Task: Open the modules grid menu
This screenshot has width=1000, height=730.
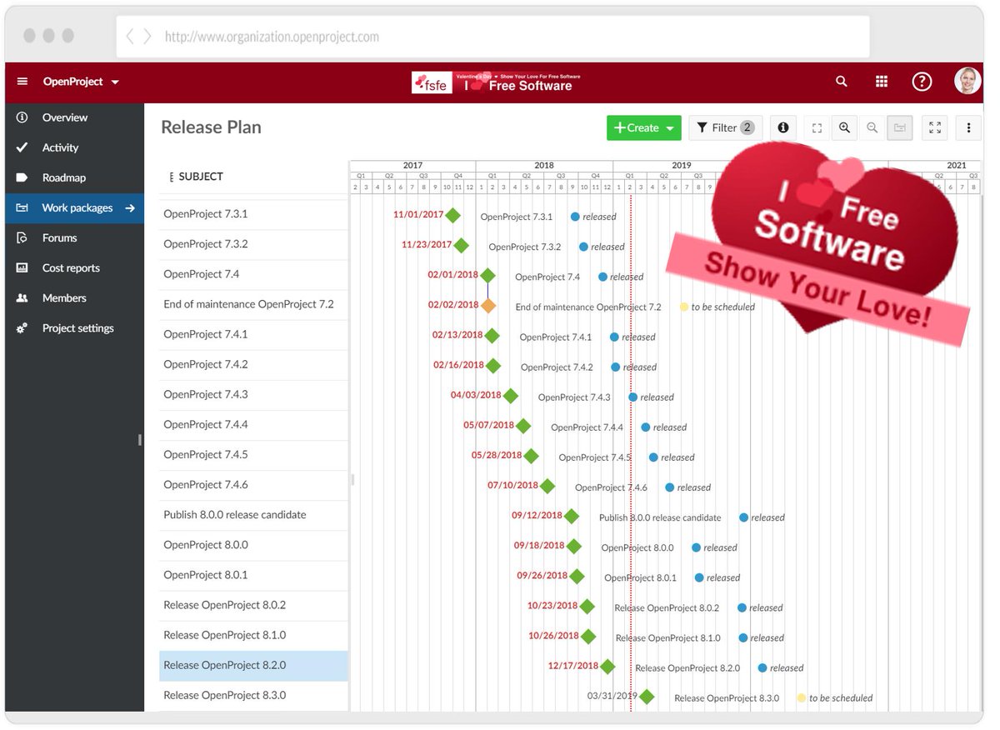Action: click(881, 81)
